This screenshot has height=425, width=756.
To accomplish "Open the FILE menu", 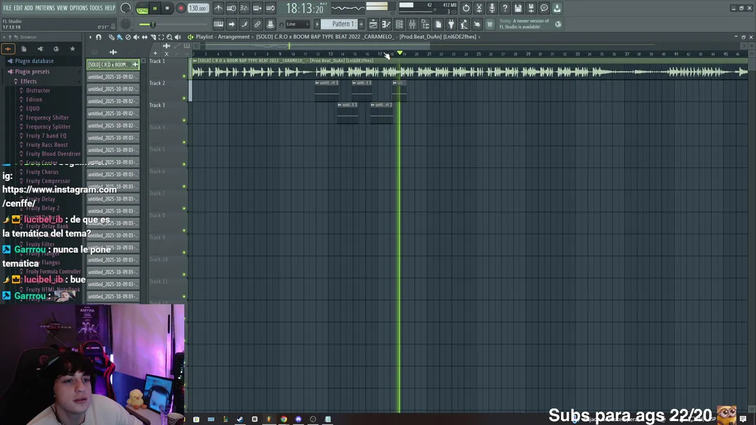I will (x=7, y=8).
